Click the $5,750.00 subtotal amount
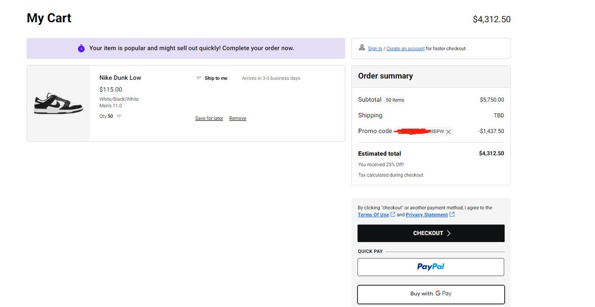Screen dimensions: 595x307 click(492, 100)
